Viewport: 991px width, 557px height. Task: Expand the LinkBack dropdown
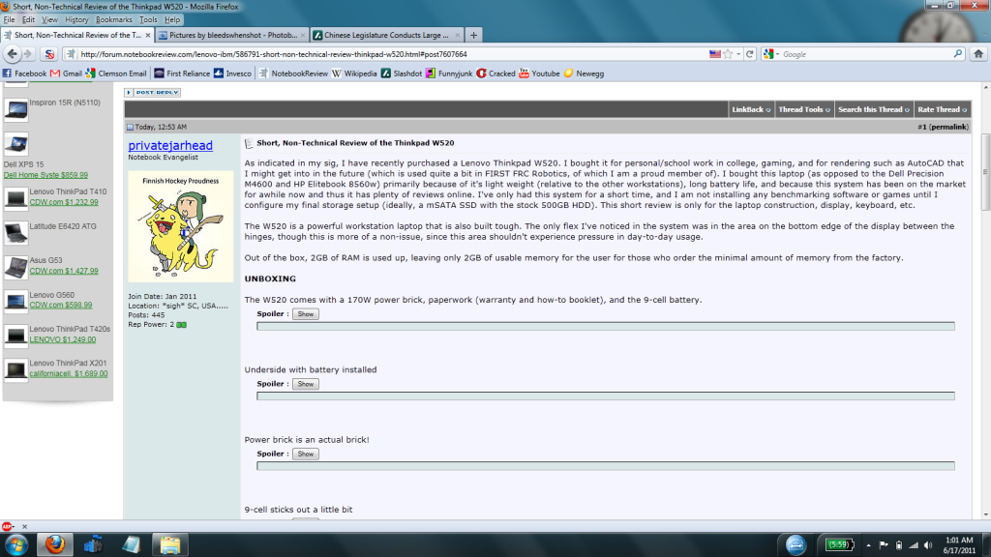(x=751, y=109)
